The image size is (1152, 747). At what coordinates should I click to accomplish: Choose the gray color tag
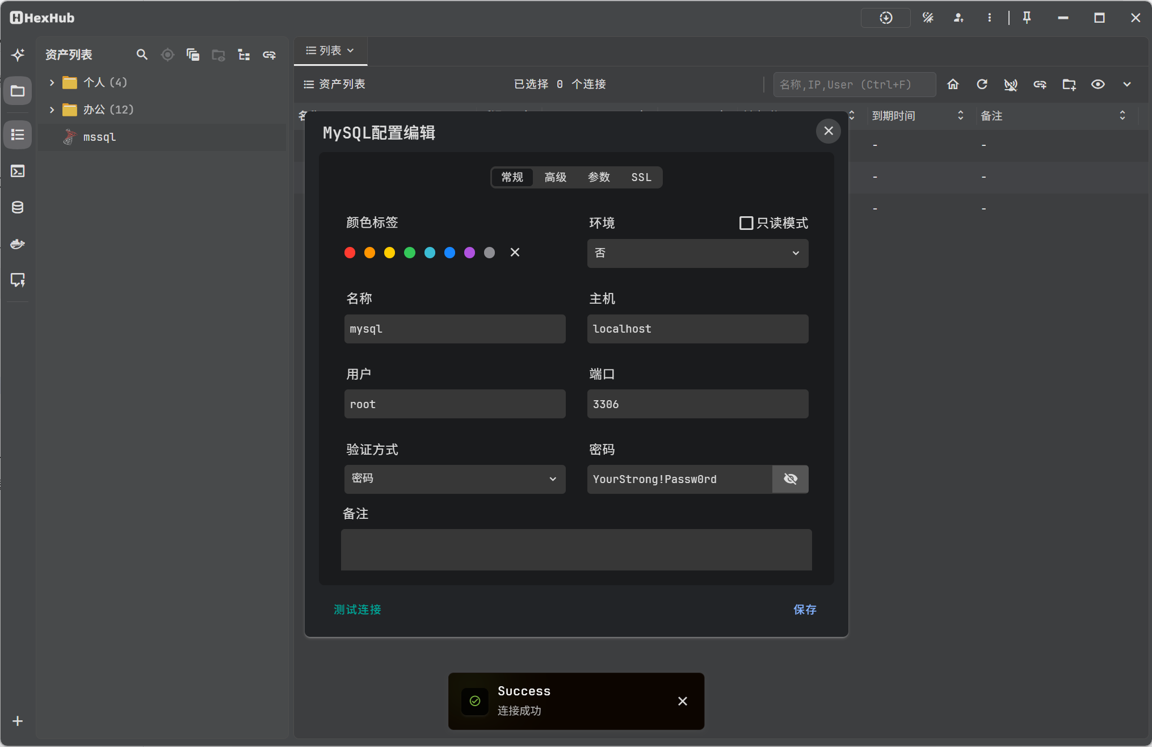coord(489,253)
